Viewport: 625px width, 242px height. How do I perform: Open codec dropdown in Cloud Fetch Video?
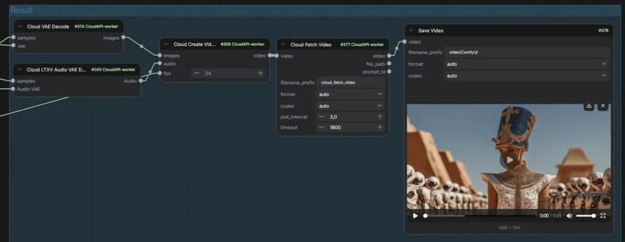click(x=350, y=106)
